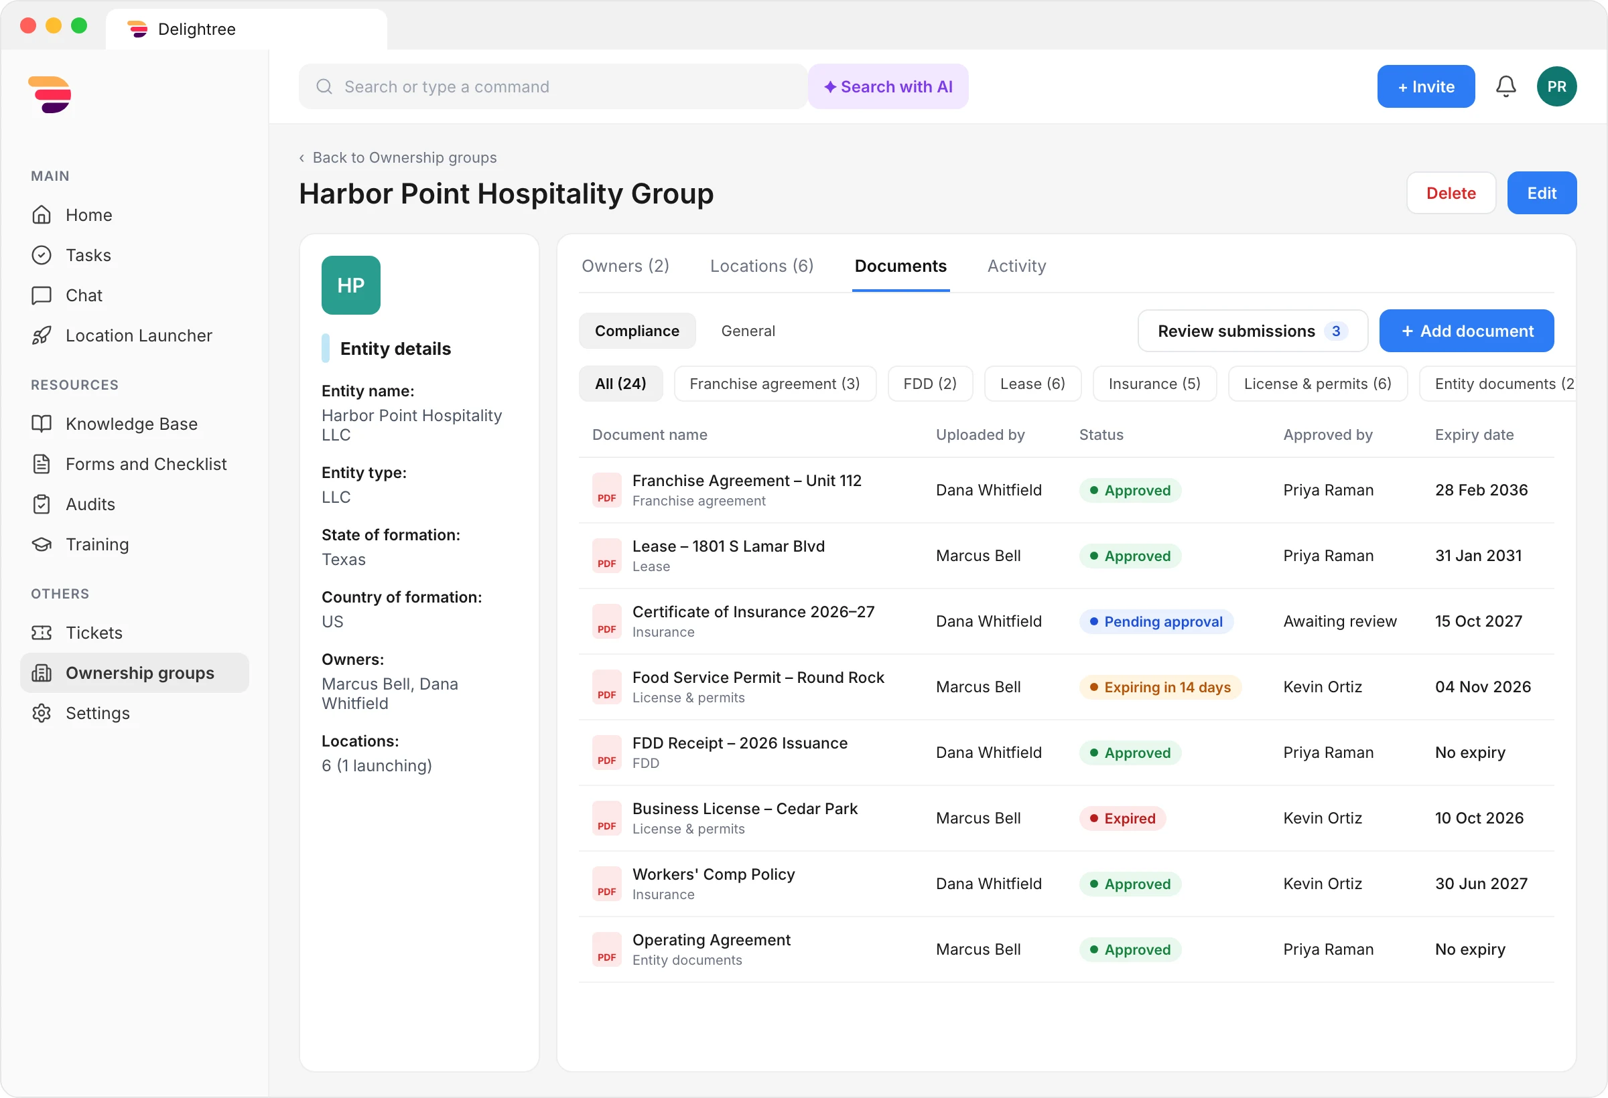Click the PDF icon for Operating Agreement
The width and height of the screenshot is (1608, 1098).
pyautogui.click(x=607, y=949)
